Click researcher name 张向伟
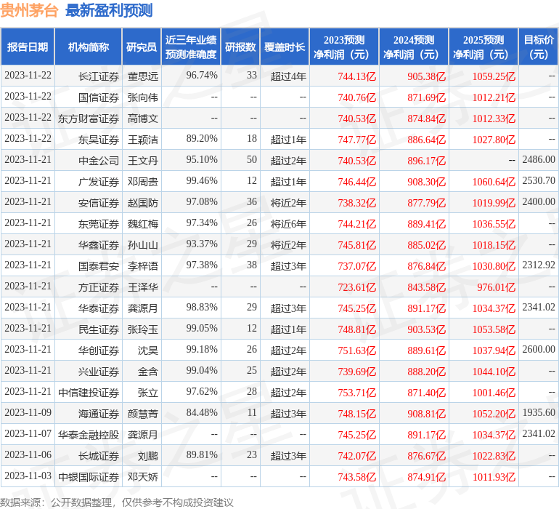The image size is (559, 509). click(142, 97)
